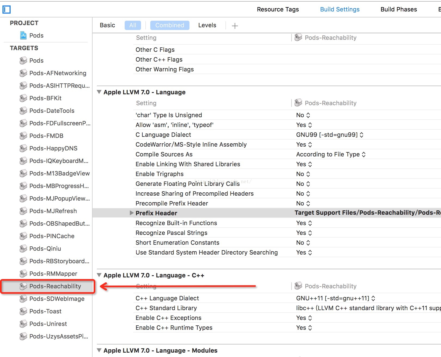Click the Pods-IQKeyboardM... target icon
The width and height of the screenshot is (441, 357).
tap(23, 161)
